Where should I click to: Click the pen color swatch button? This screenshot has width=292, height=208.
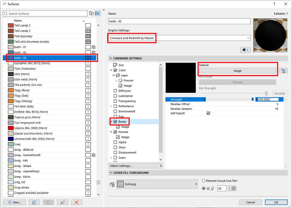(x=232, y=188)
